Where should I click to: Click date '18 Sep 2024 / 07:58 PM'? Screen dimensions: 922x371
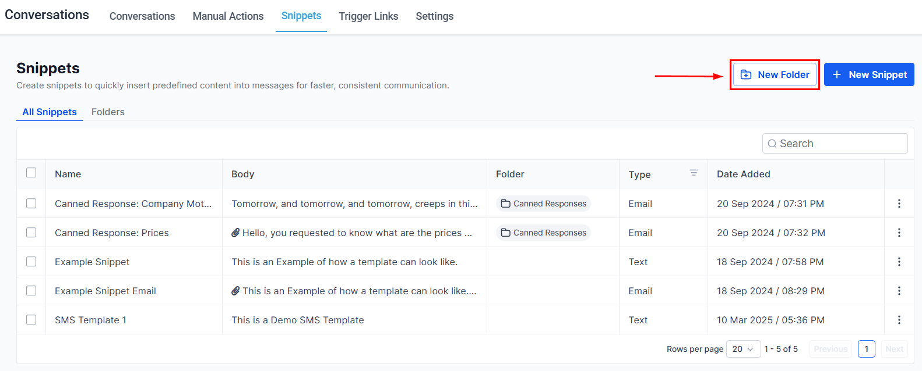click(770, 262)
